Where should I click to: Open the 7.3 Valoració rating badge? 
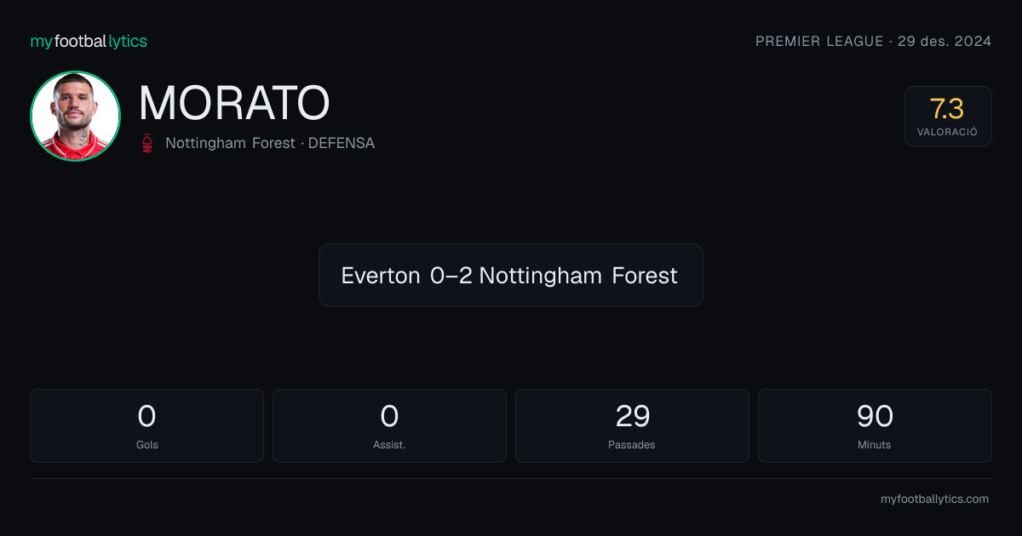(x=948, y=117)
